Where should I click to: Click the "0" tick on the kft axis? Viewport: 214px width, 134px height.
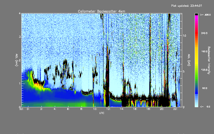tap(184, 107)
